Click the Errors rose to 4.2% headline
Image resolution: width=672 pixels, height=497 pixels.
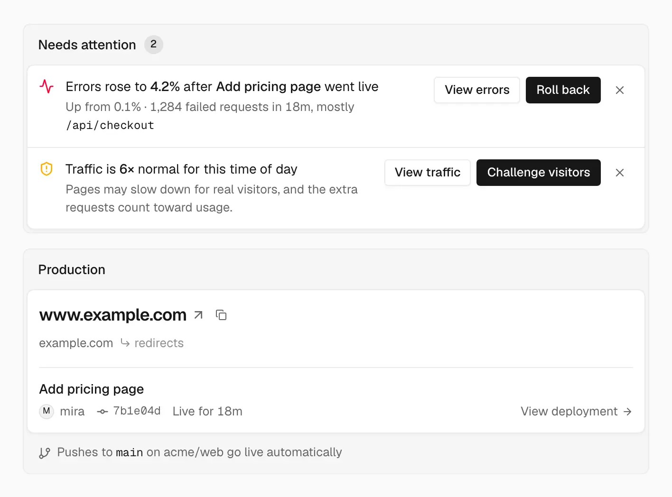[222, 87]
